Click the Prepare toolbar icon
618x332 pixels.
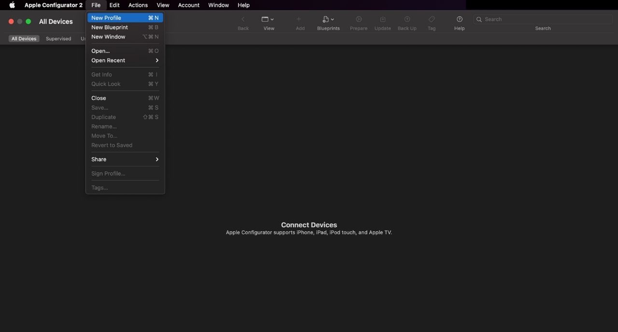point(359,19)
